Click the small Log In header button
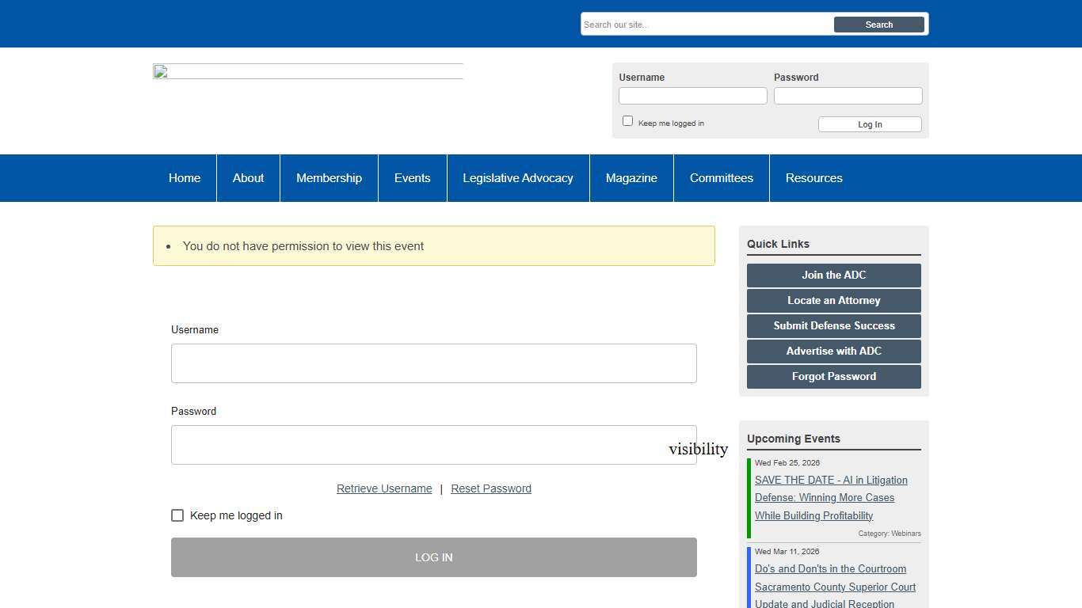Screen dimensions: 1082x608 pos(869,124)
